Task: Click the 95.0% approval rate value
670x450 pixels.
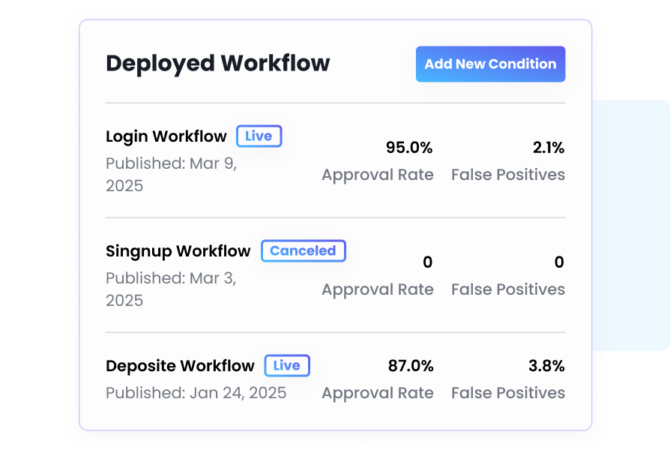Action: pyautogui.click(x=409, y=148)
